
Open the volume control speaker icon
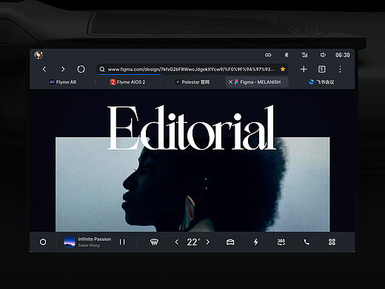coord(323,55)
